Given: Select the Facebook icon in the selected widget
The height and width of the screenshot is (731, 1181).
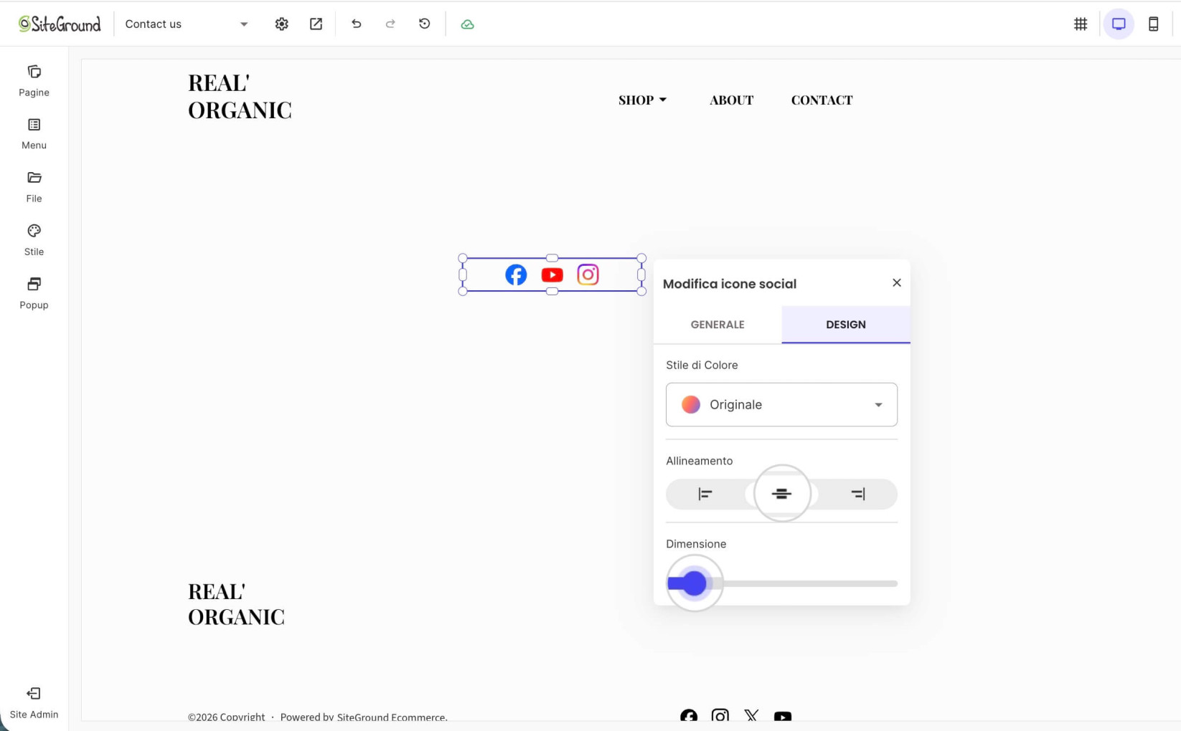Looking at the screenshot, I should coord(516,274).
